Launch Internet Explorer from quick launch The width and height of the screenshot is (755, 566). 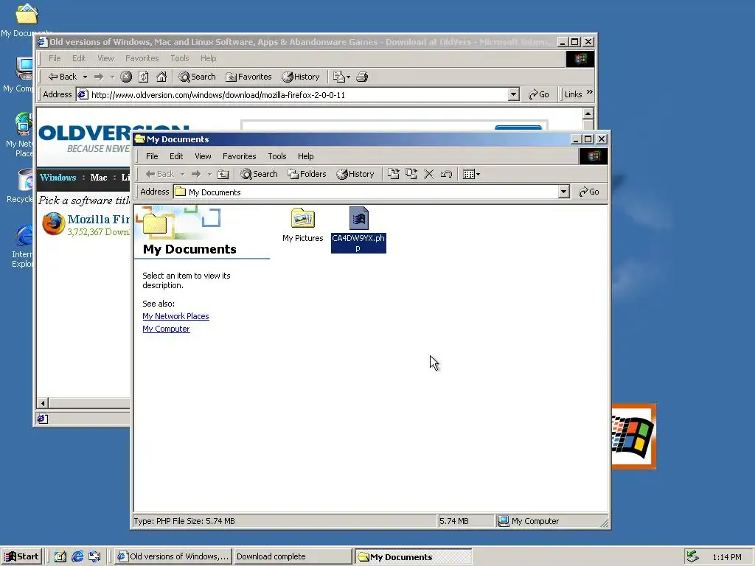[x=77, y=557]
